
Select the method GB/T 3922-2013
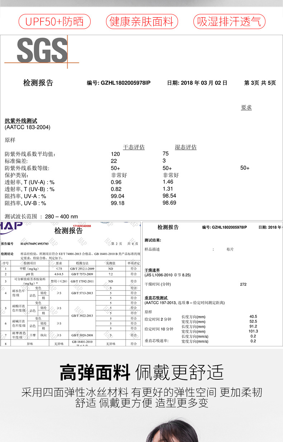(82, 316)
